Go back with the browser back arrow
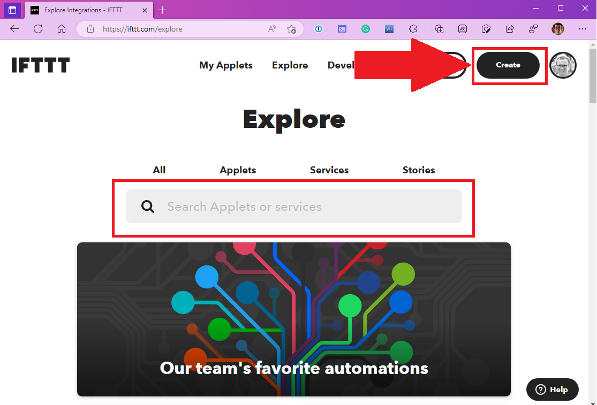This screenshot has height=405, width=597. [x=14, y=29]
